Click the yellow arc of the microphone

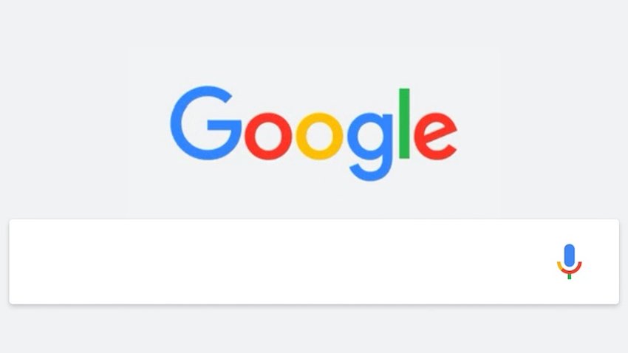point(559,266)
